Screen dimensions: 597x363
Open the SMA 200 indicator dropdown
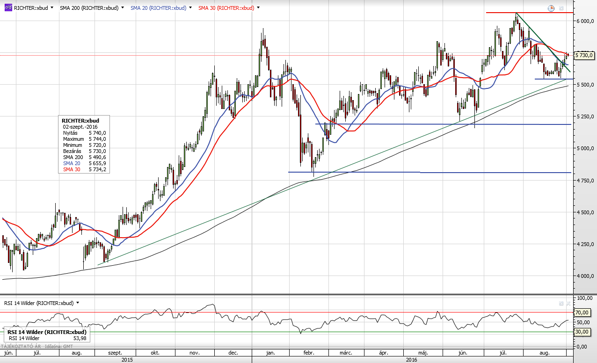pos(123,8)
